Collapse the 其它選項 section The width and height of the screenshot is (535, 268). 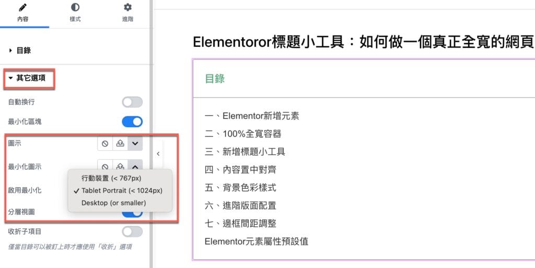pyautogui.click(x=27, y=78)
